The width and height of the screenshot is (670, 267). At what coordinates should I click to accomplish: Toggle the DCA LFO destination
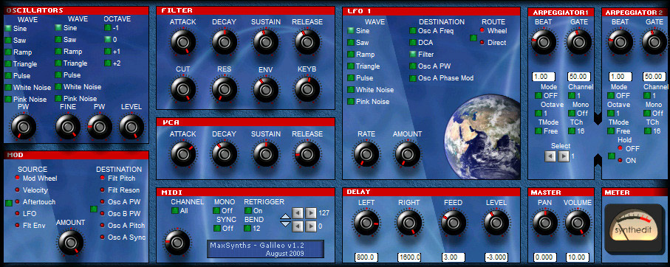[x=413, y=43]
